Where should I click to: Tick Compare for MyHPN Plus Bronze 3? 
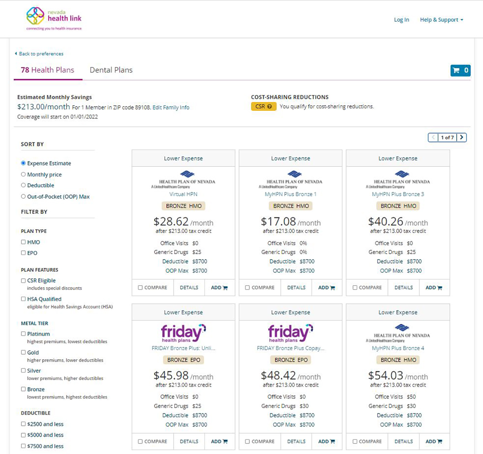click(355, 288)
